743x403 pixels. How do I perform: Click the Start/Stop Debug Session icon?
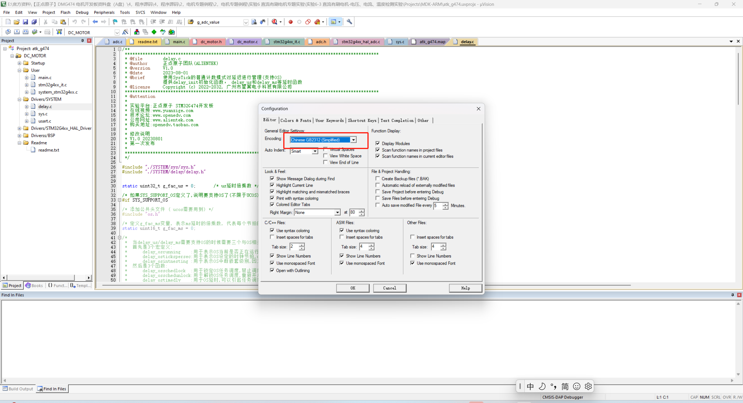pyautogui.click(x=275, y=22)
